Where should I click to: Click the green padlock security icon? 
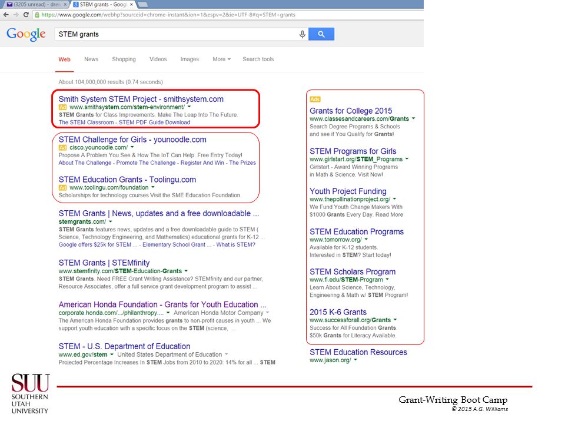click(x=36, y=15)
